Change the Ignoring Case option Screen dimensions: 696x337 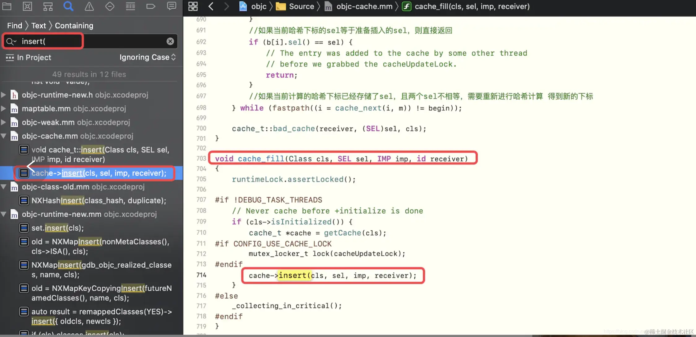pyautogui.click(x=148, y=57)
